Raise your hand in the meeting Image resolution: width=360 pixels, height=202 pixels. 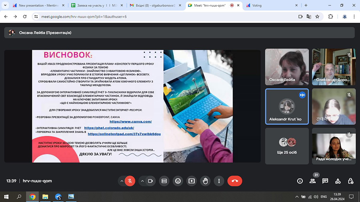[x=205, y=181]
